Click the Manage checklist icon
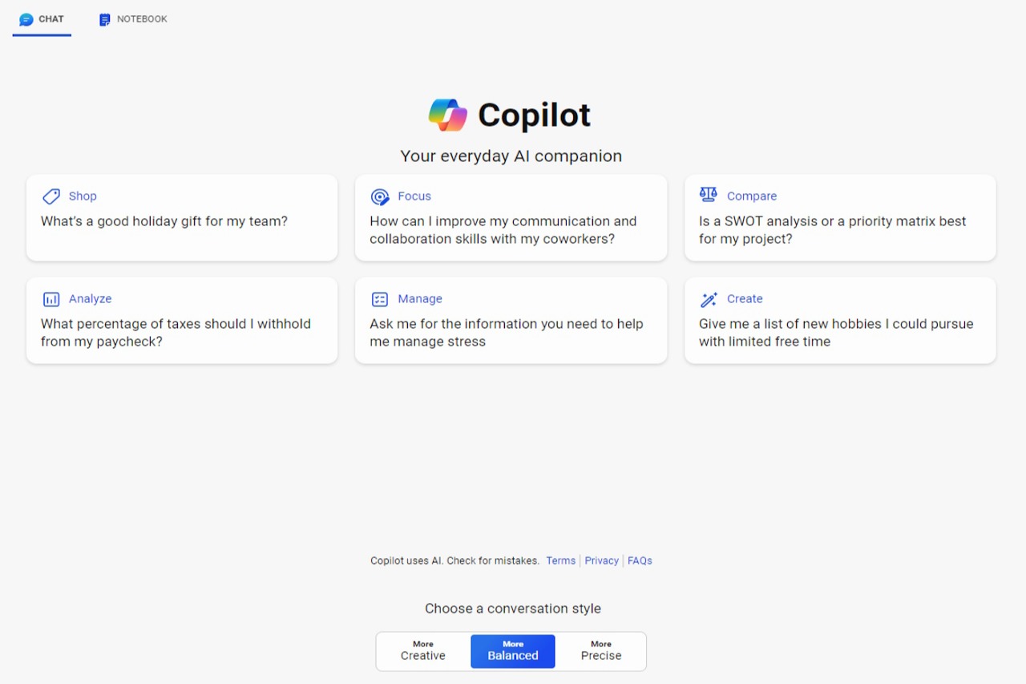 coord(380,299)
